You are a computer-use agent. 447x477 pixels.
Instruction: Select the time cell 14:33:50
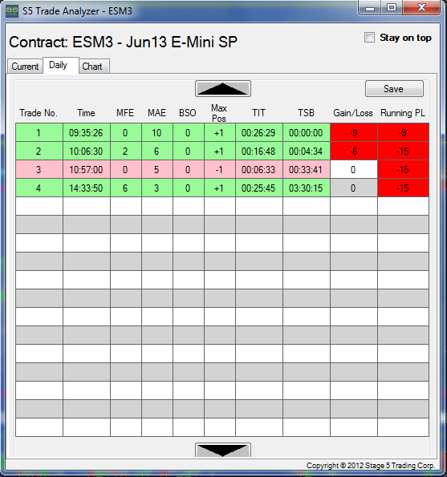pyautogui.click(x=87, y=188)
